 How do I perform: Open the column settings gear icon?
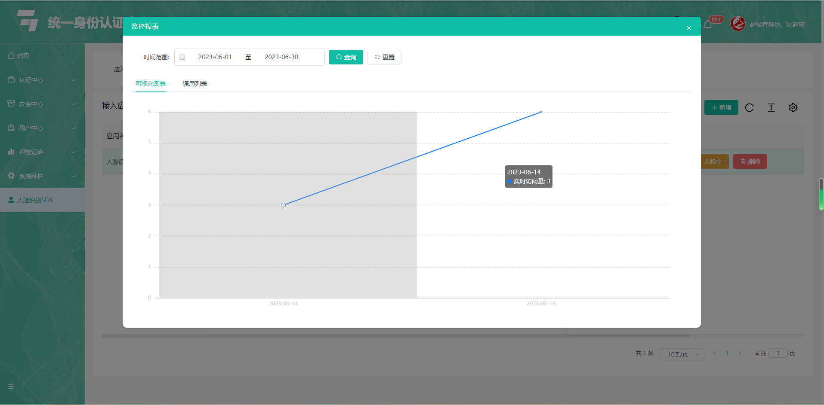[x=793, y=107]
